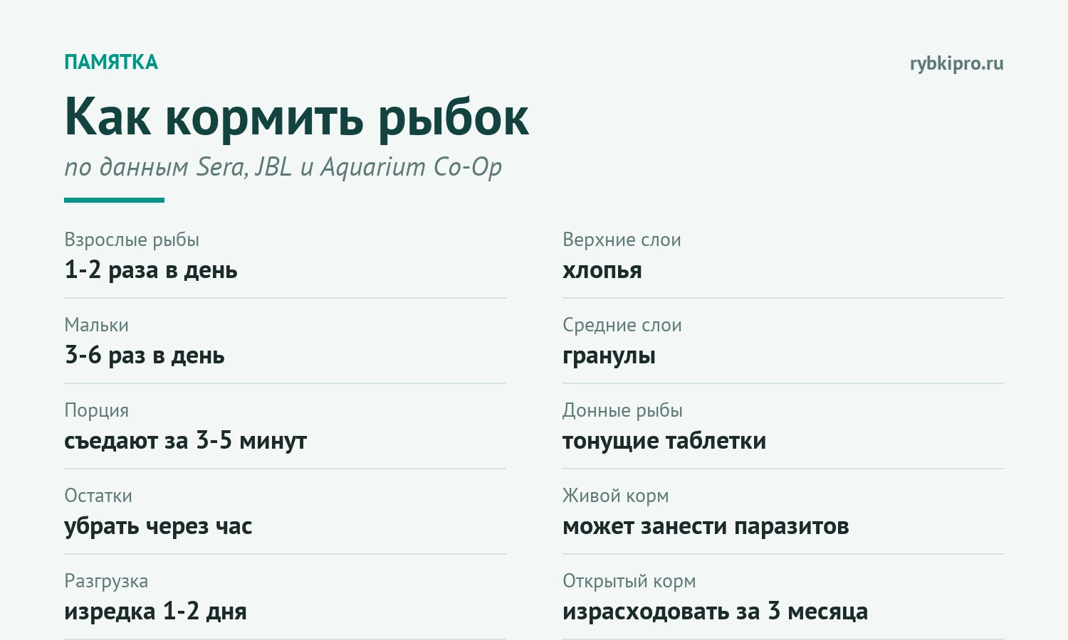Click the title Как кормить рыбок

point(296,117)
